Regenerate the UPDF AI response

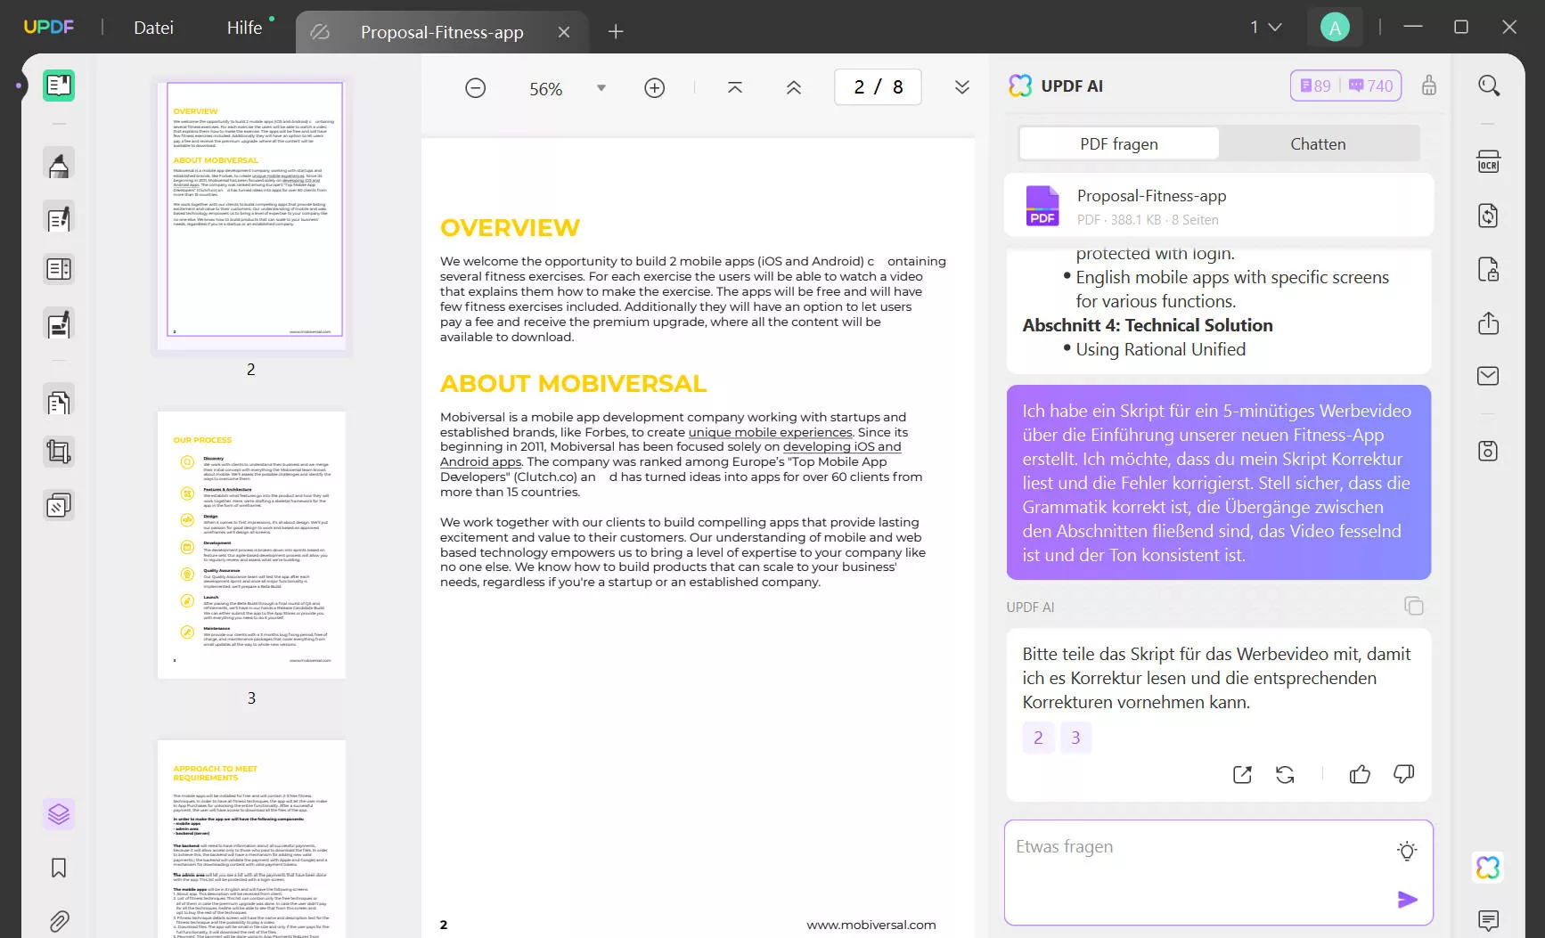point(1285,774)
